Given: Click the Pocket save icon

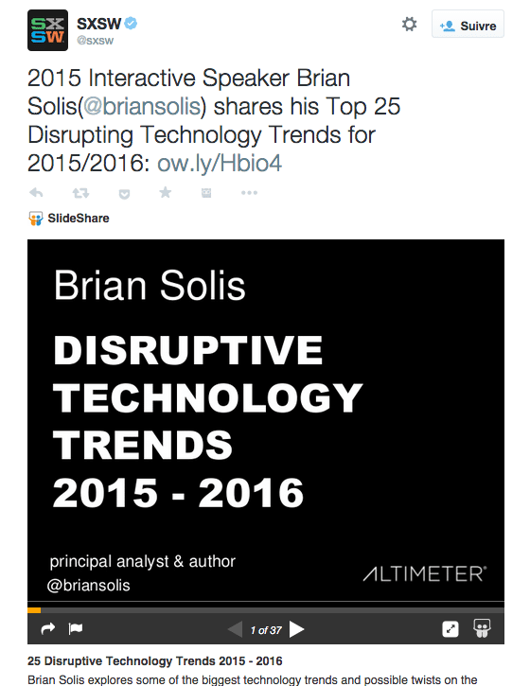Looking at the screenshot, I should [124, 193].
